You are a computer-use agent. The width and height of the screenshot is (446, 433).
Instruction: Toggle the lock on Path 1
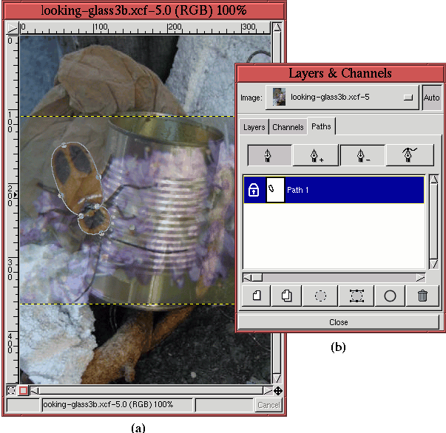click(x=253, y=190)
